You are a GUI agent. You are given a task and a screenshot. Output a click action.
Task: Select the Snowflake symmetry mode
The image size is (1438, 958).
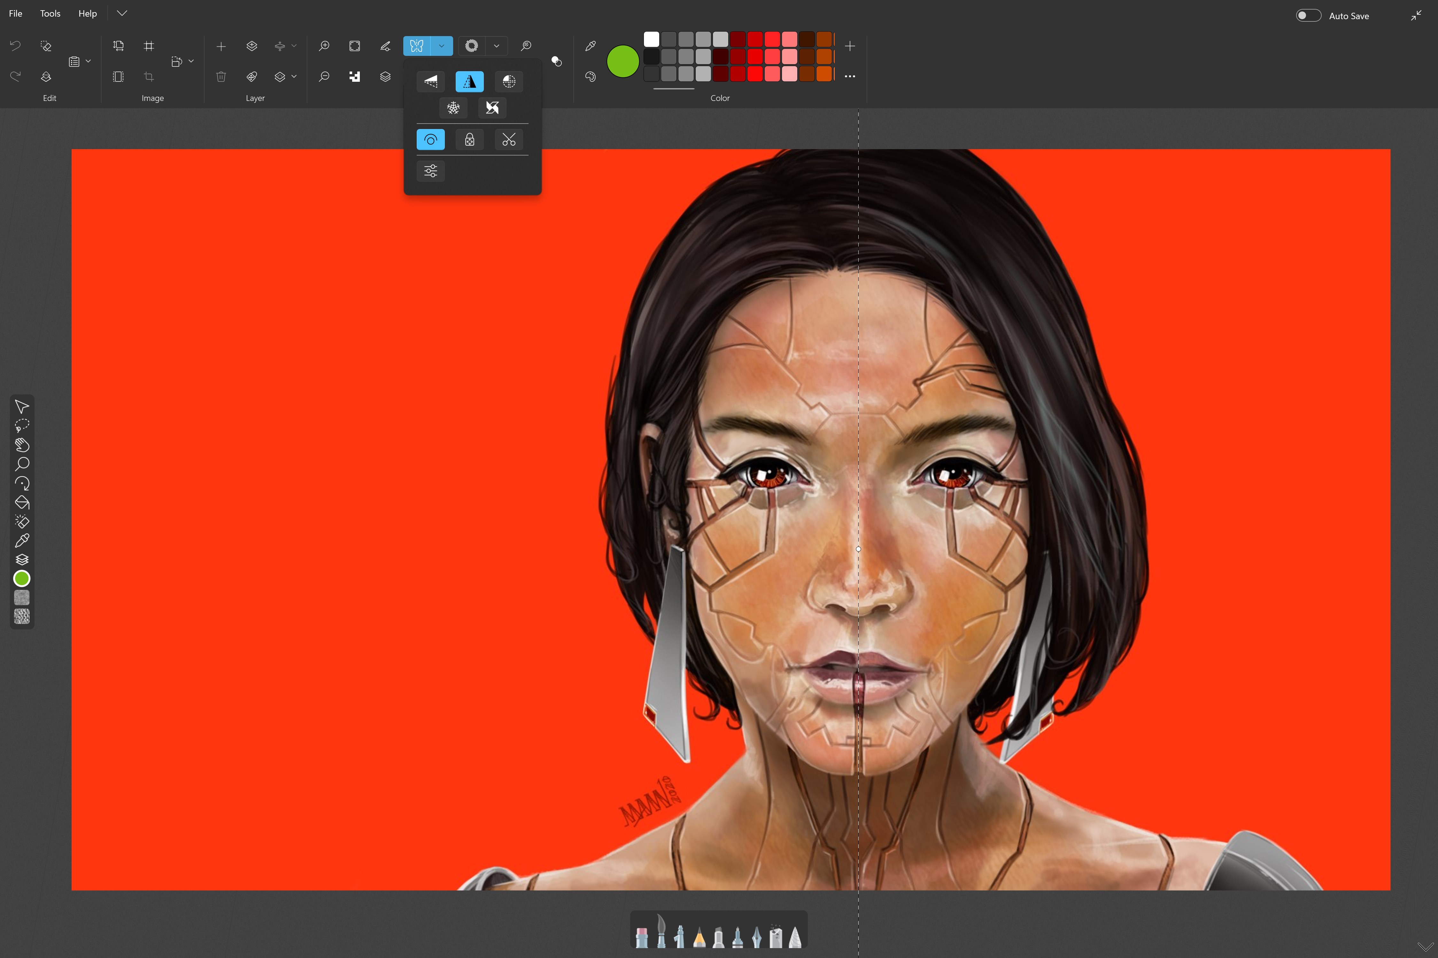454,108
